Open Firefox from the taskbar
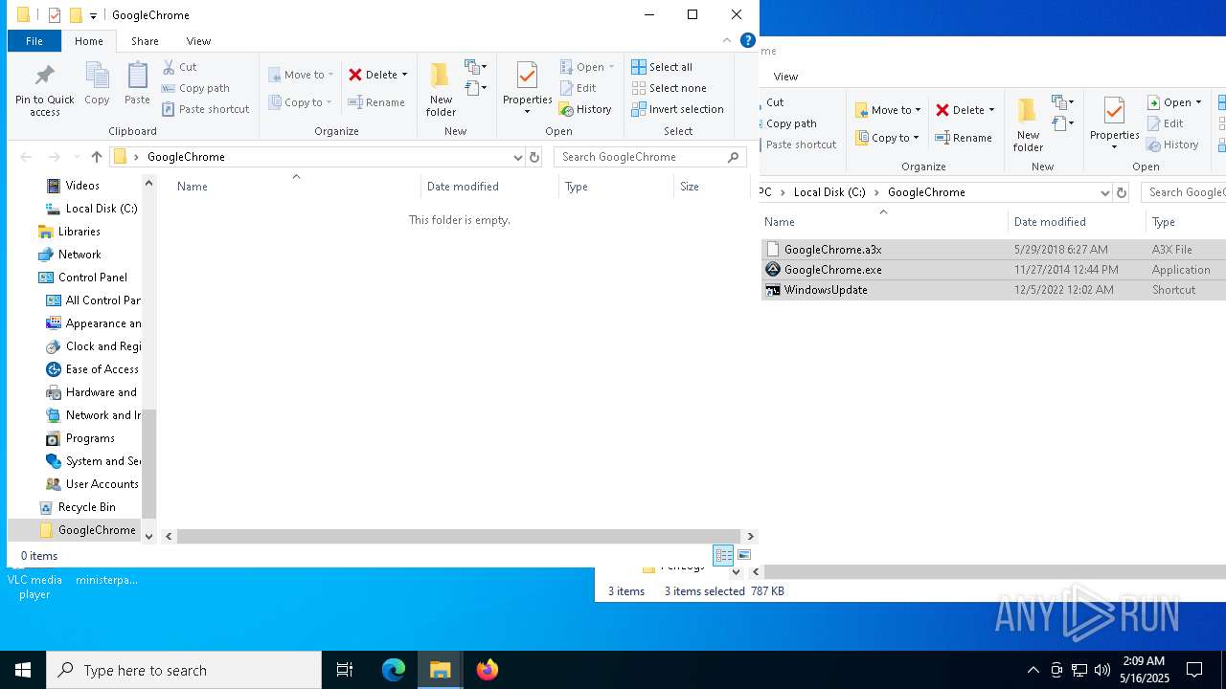 [488, 670]
